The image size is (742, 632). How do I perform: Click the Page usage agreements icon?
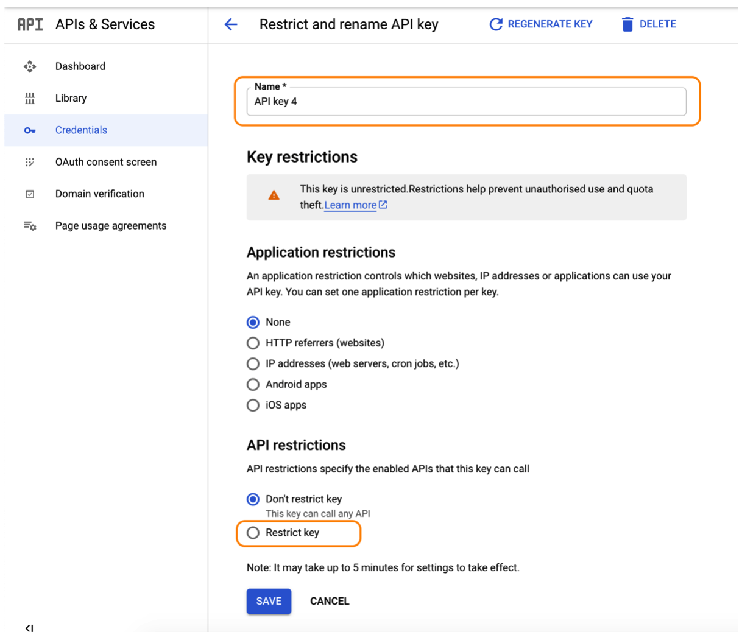pos(30,225)
